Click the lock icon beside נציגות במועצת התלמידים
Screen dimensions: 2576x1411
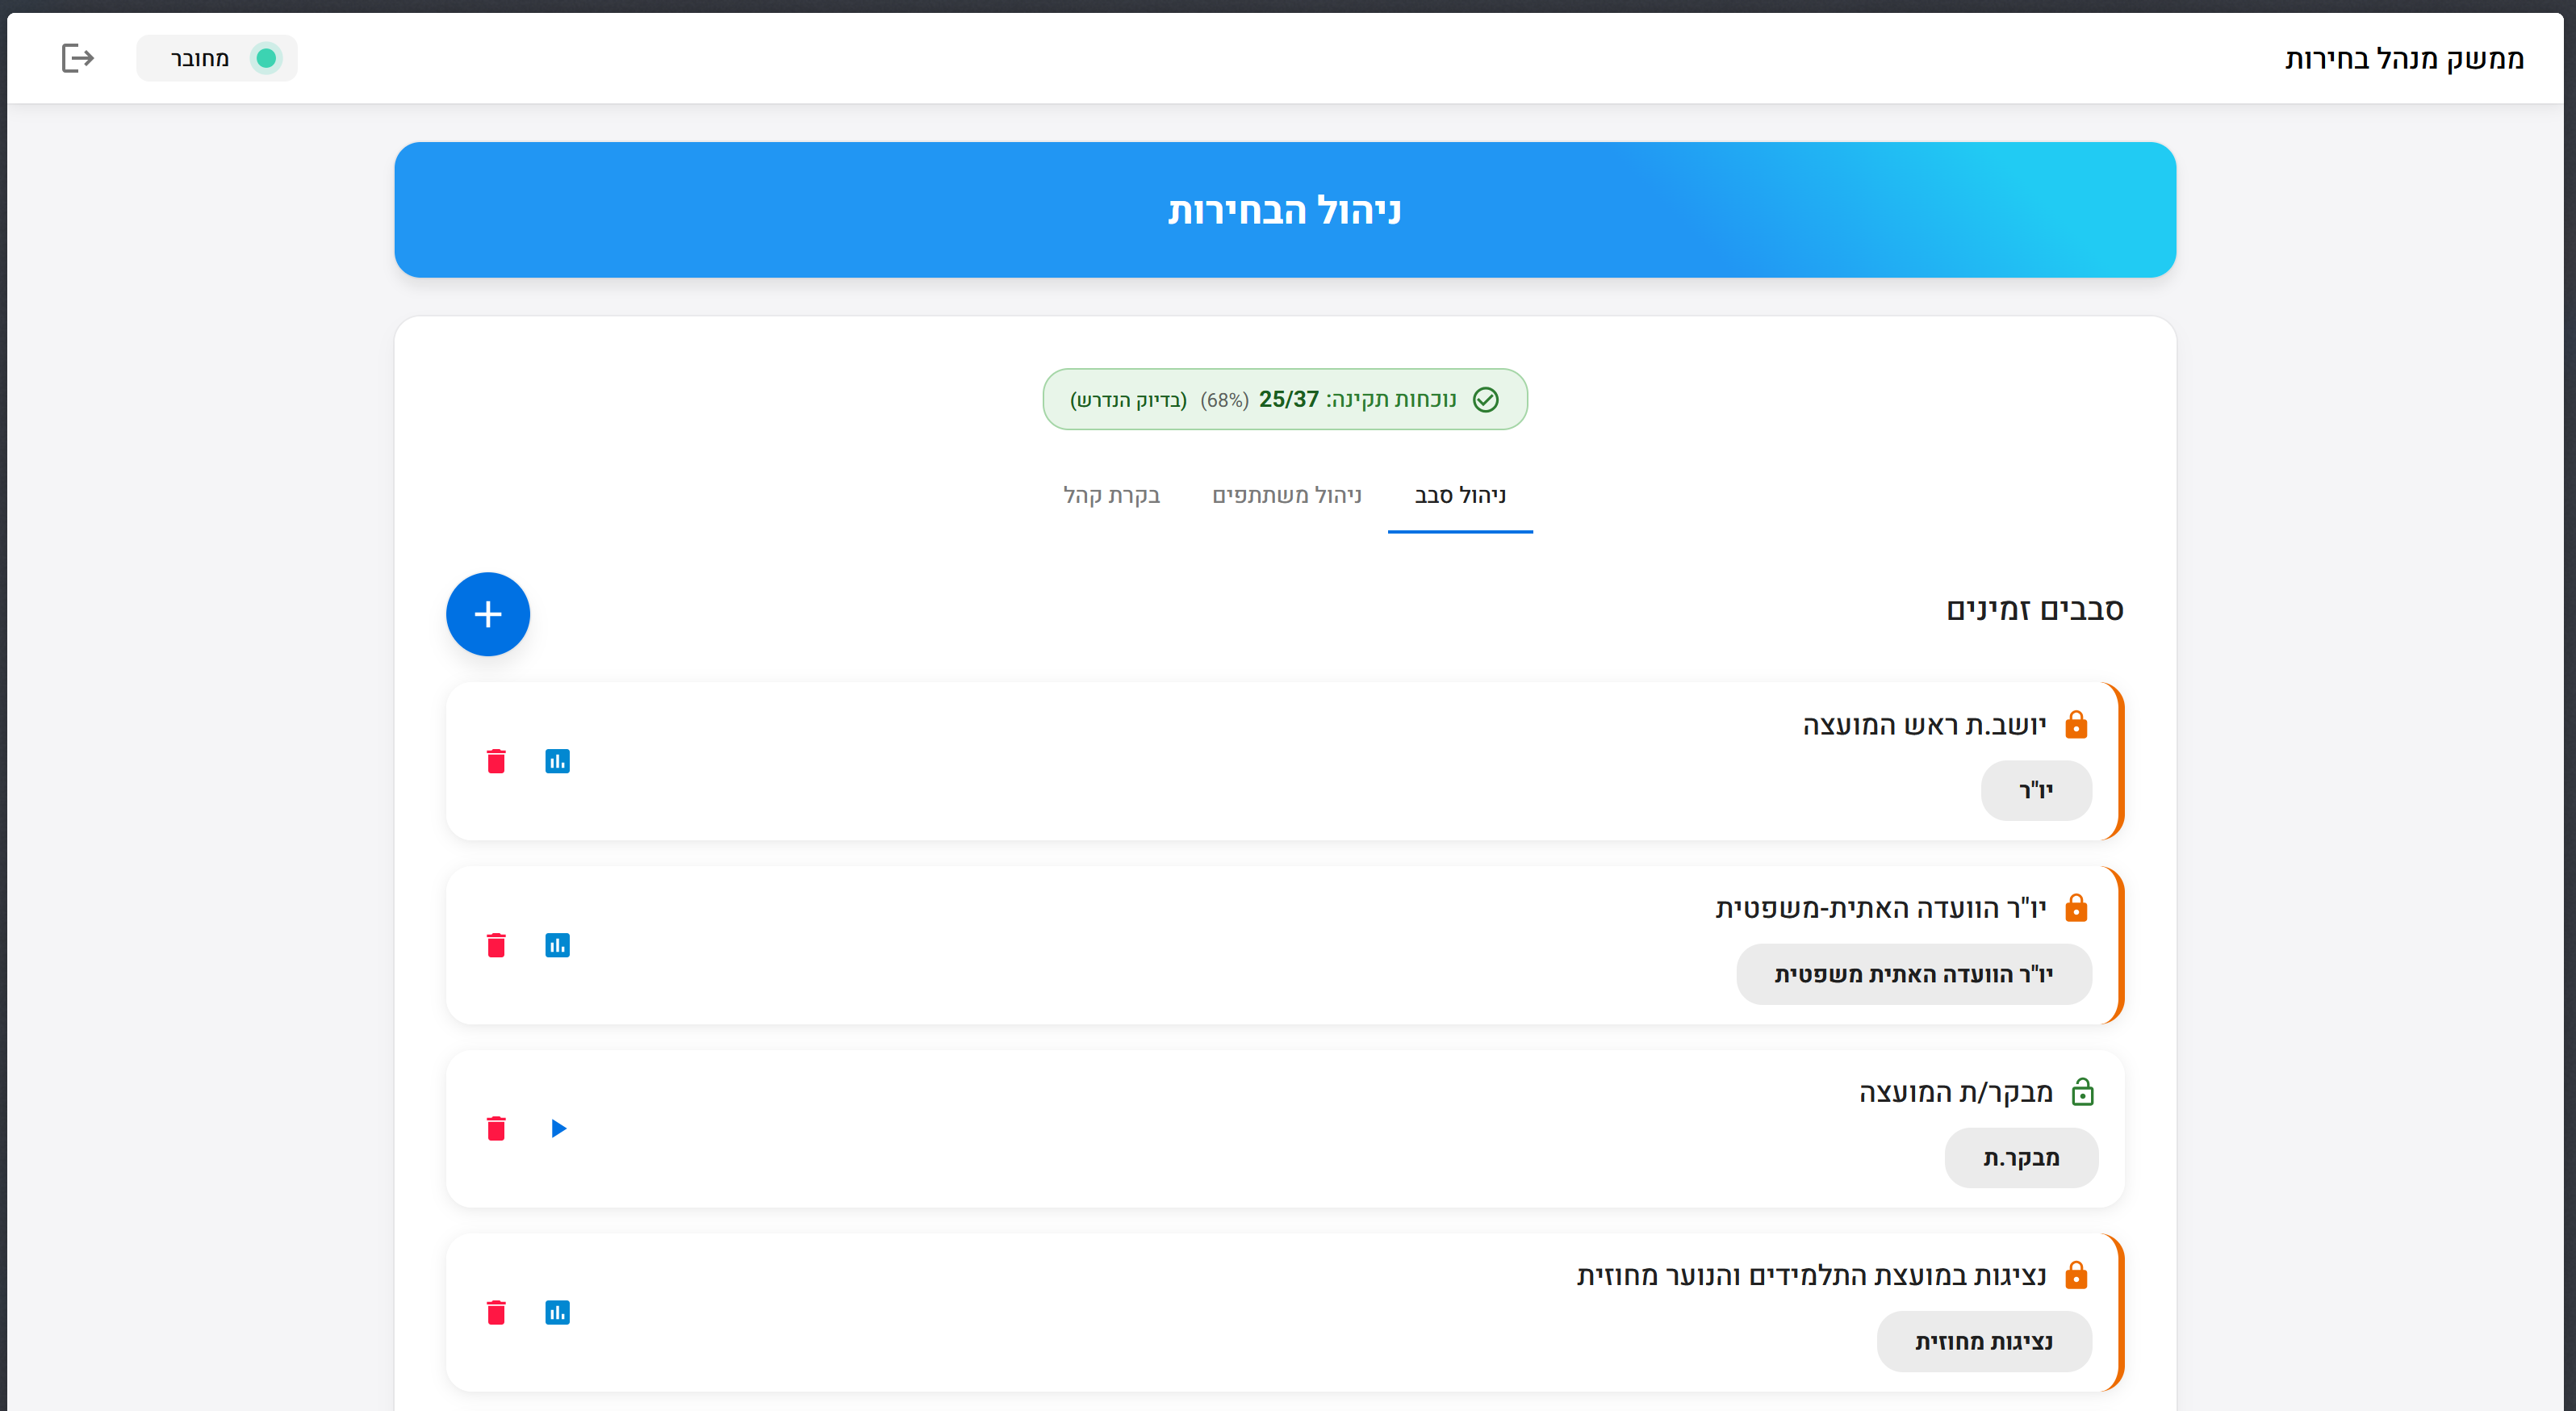click(2076, 1275)
